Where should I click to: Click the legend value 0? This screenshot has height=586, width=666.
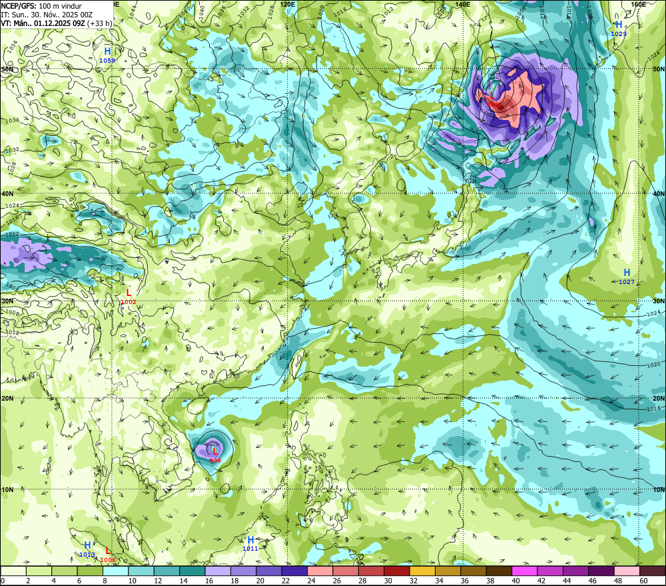click(3, 581)
